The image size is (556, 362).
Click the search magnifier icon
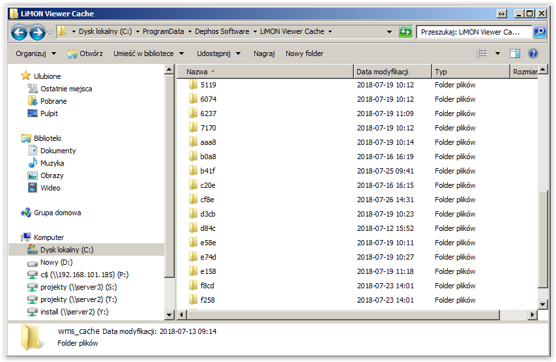[x=540, y=32]
